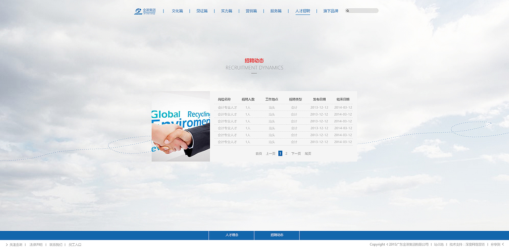509x250 pixels.
Task: Select page 2 in pagination
Action: tap(286, 153)
